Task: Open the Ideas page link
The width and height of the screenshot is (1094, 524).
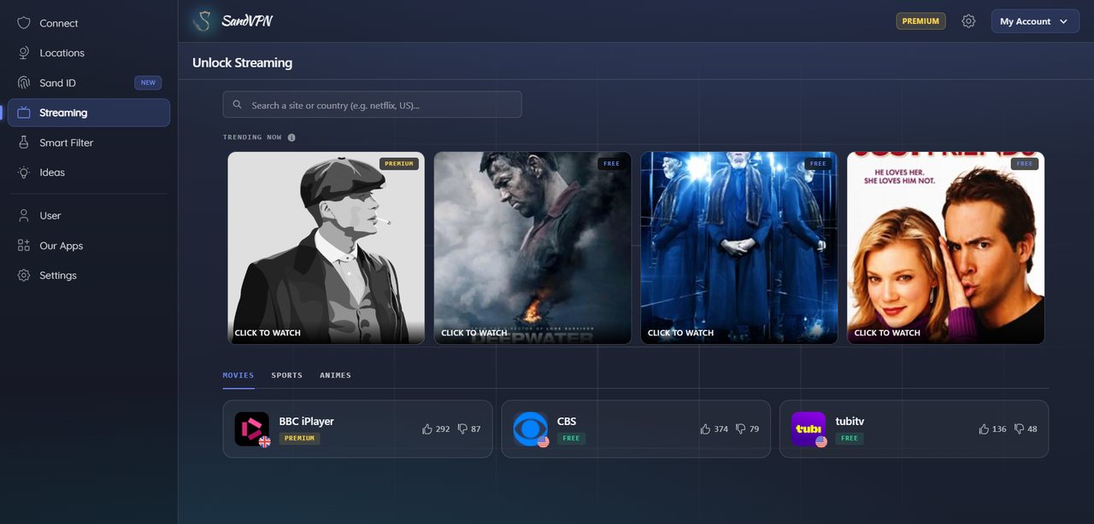Action: pyautogui.click(x=52, y=172)
